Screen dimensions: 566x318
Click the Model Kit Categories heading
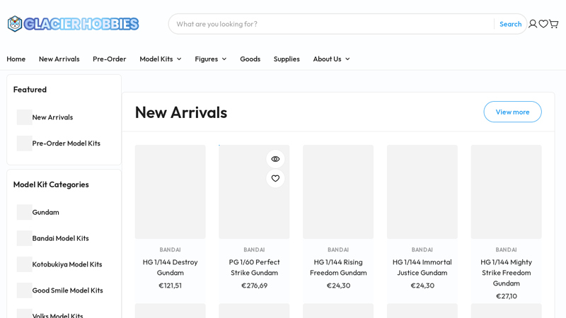[51, 184]
